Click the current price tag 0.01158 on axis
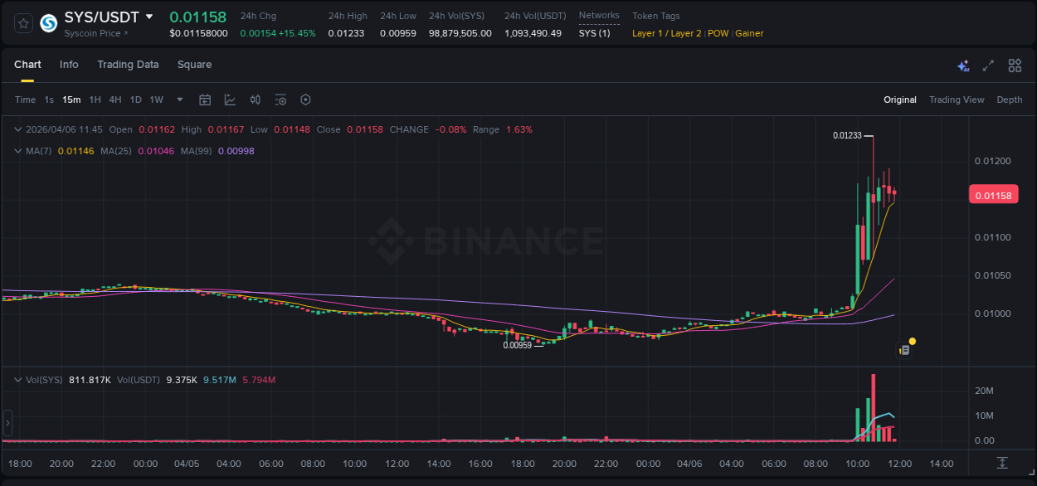The height and width of the screenshot is (486, 1037). (x=993, y=196)
